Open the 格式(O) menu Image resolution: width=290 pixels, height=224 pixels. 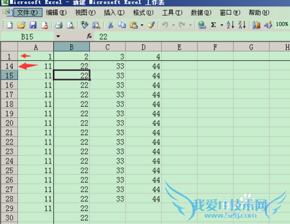[x=143, y=13]
